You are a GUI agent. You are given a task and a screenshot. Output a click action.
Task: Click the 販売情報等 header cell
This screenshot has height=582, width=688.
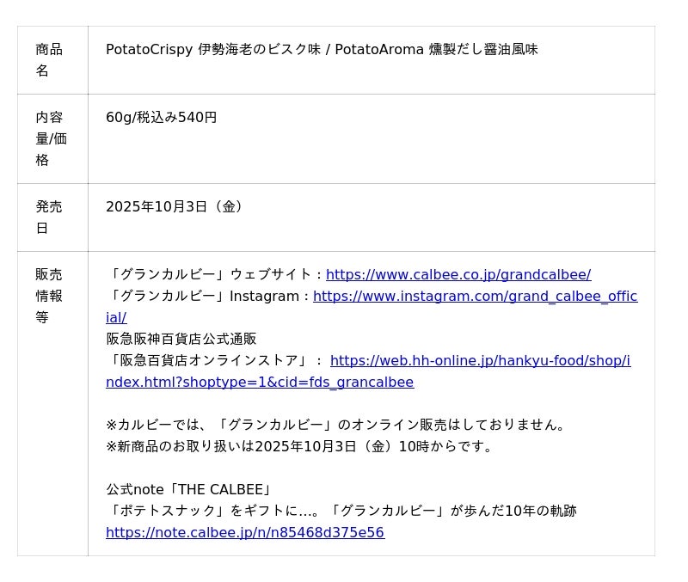pyautogui.click(x=49, y=296)
